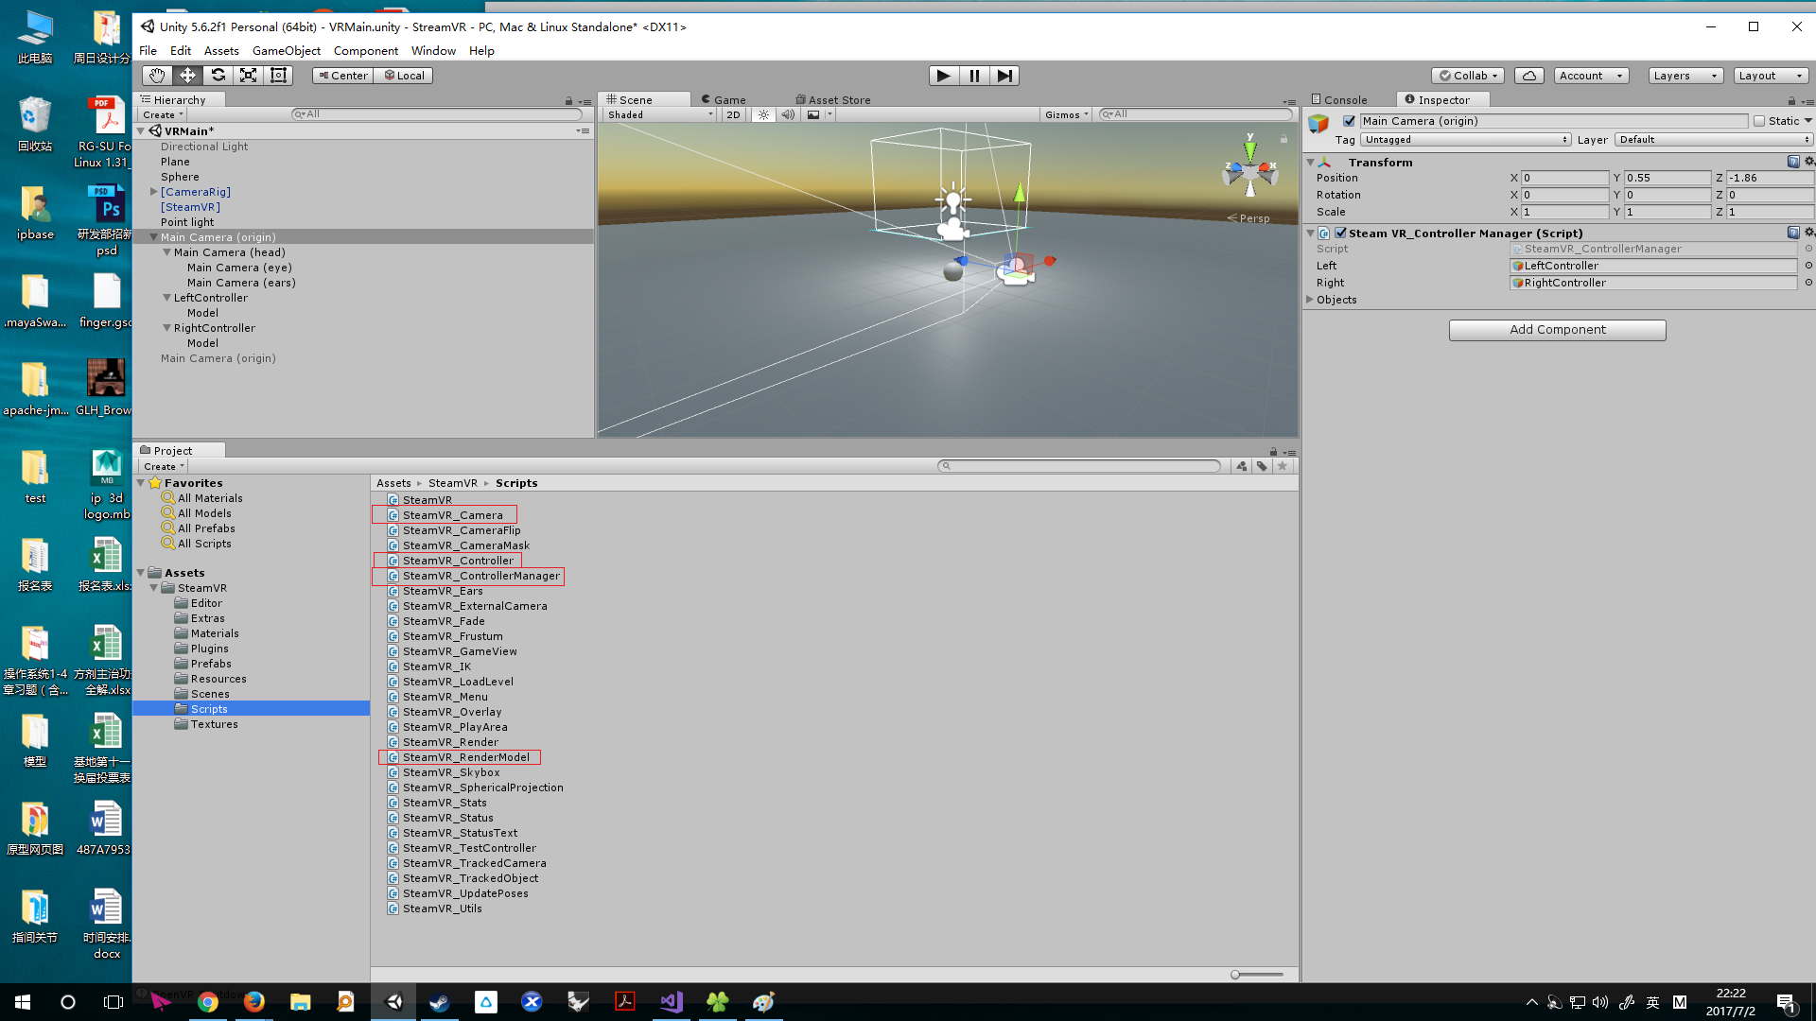Image resolution: width=1816 pixels, height=1021 pixels.
Task: Open the Collab dropdown
Action: click(x=1468, y=76)
